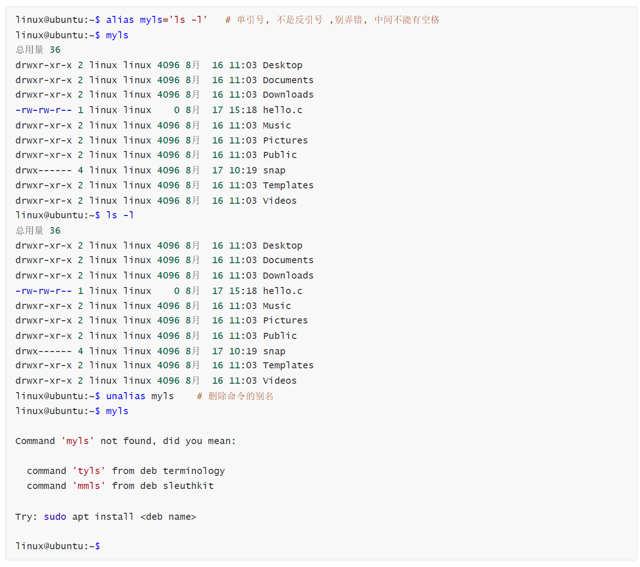Image resolution: width=640 pixels, height=567 pixels.
Task: Click 'Downloads' in the myls output listing
Action: (x=288, y=94)
